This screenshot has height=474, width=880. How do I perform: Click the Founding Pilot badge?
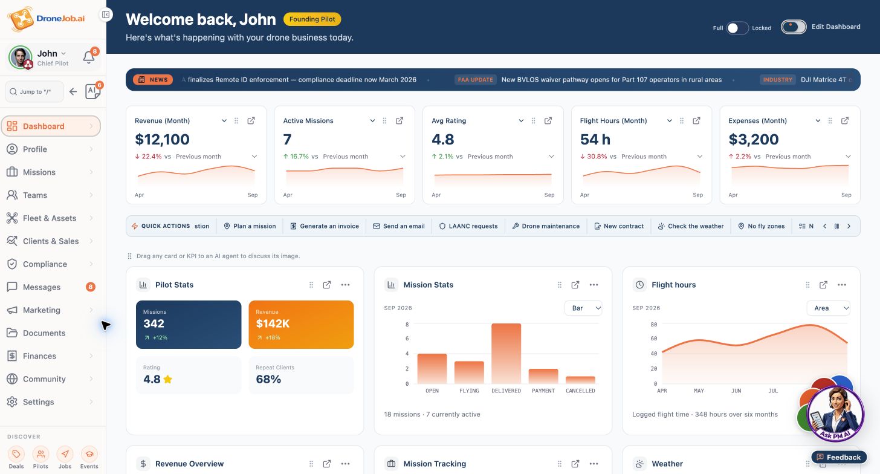[x=312, y=19]
